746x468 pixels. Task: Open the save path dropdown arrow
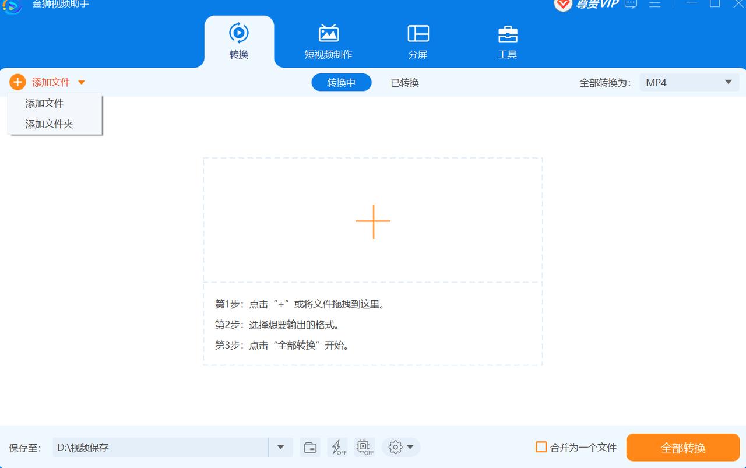280,447
